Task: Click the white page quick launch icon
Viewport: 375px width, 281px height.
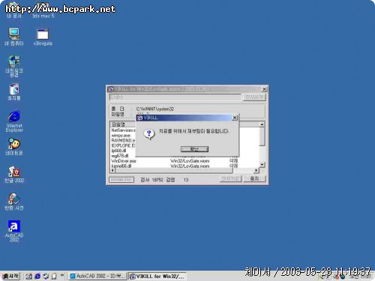Action: [x=54, y=276]
